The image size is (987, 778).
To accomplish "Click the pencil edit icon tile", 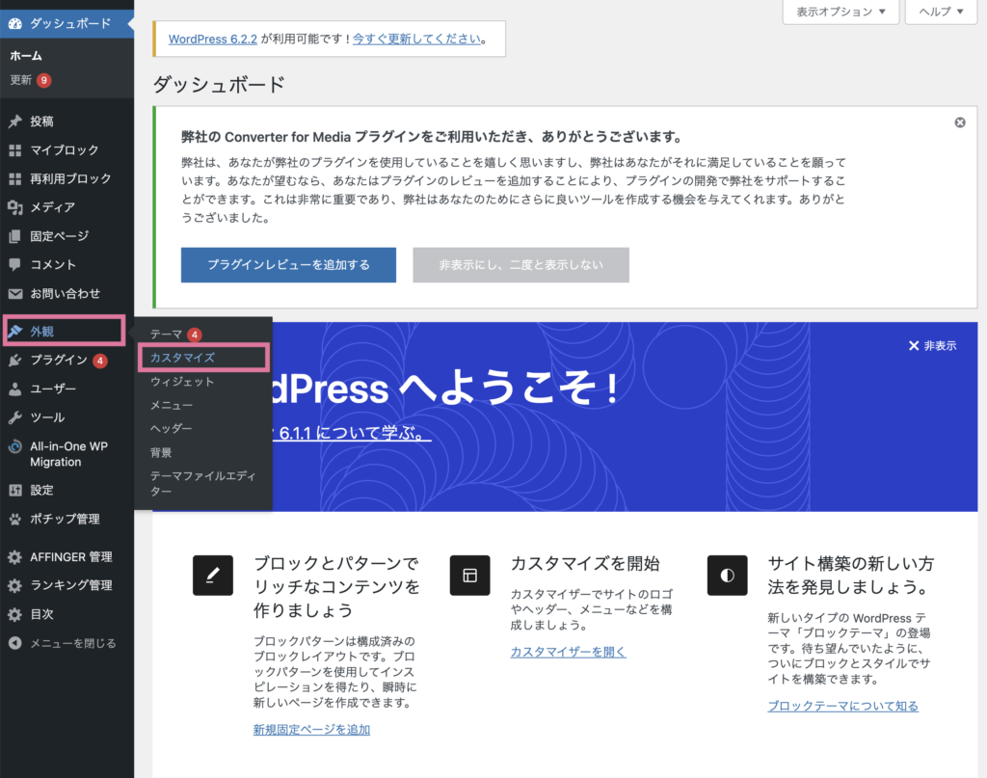I will pos(213,576).
